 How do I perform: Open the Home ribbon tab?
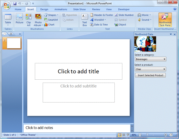[18, 9]
